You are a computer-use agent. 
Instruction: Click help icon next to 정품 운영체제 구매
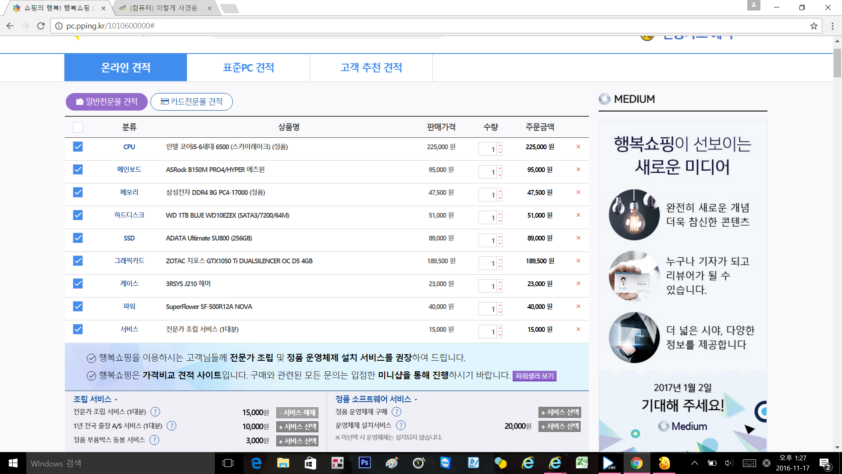pyautogui.click(x=396, y=412)
